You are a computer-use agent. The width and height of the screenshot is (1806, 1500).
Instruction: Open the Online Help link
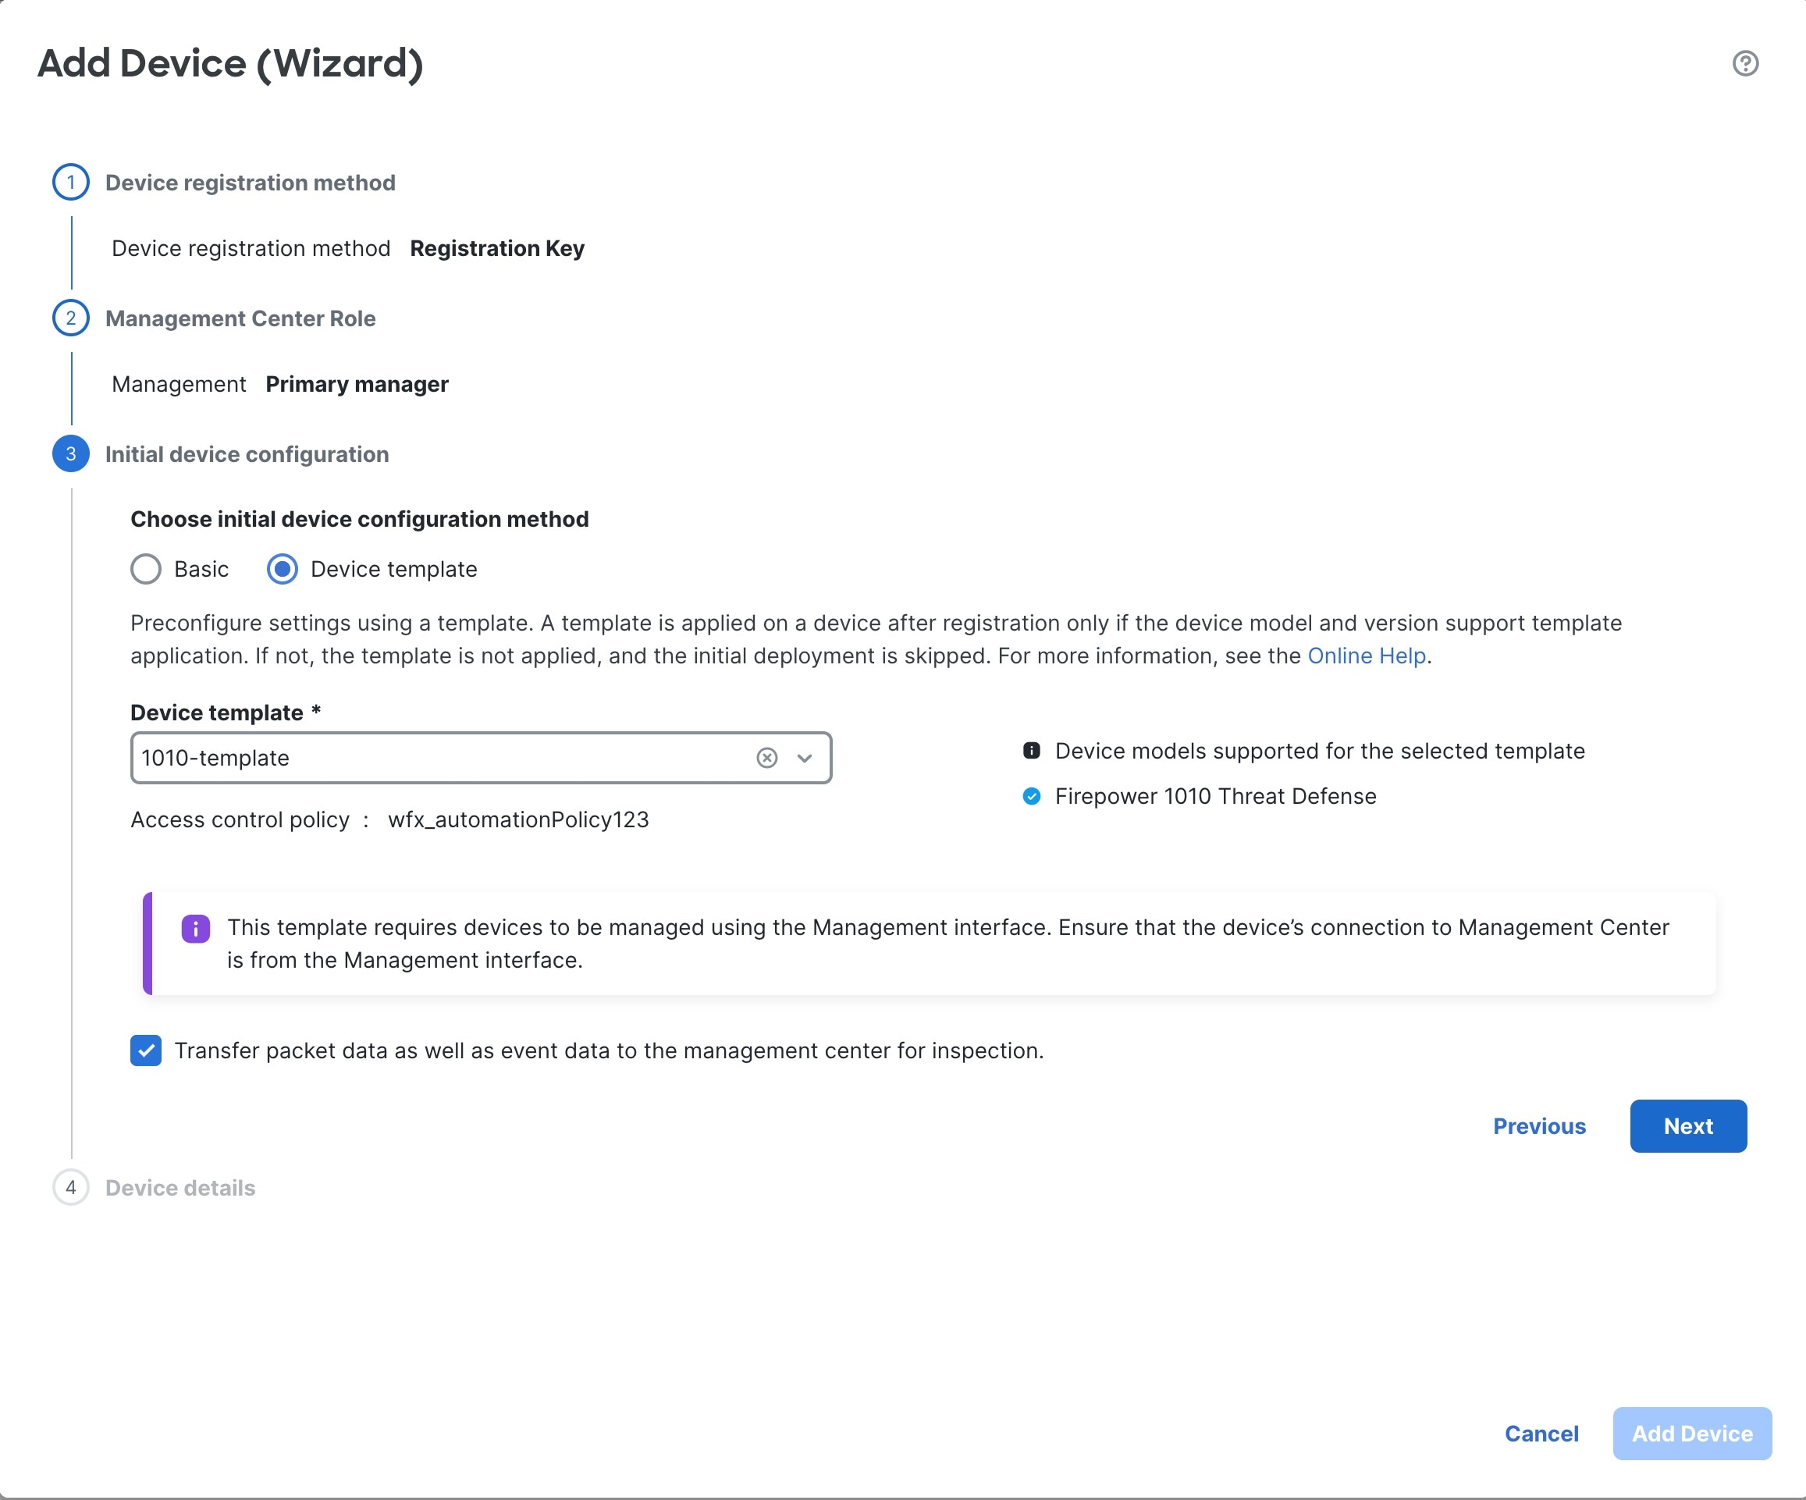(x=1367, y=656)
